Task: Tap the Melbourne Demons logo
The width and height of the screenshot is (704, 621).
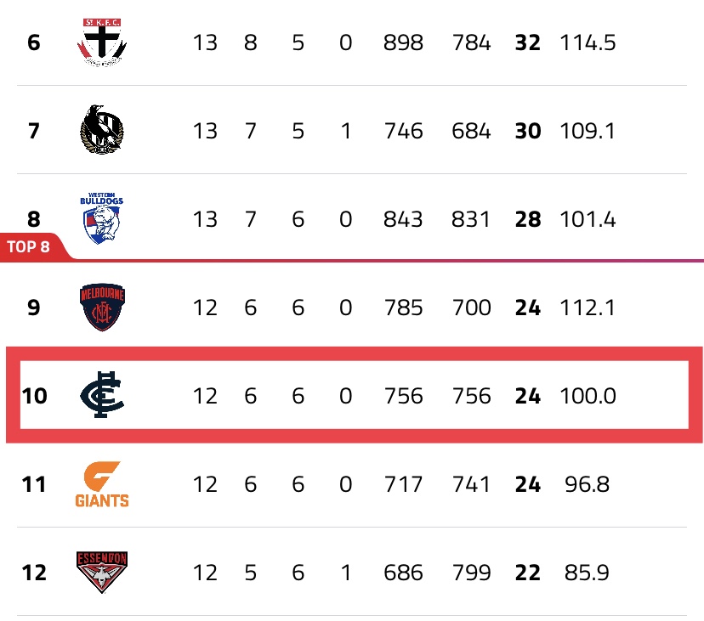Action: [x=102, y=308]
